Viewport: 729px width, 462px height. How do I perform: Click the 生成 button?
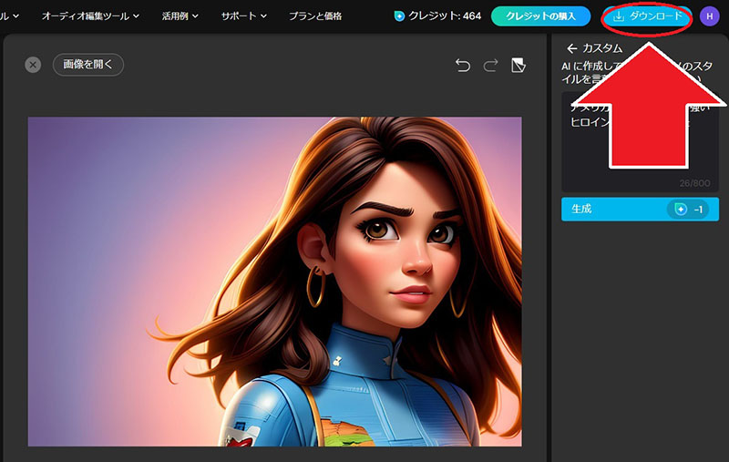[640, 210]
